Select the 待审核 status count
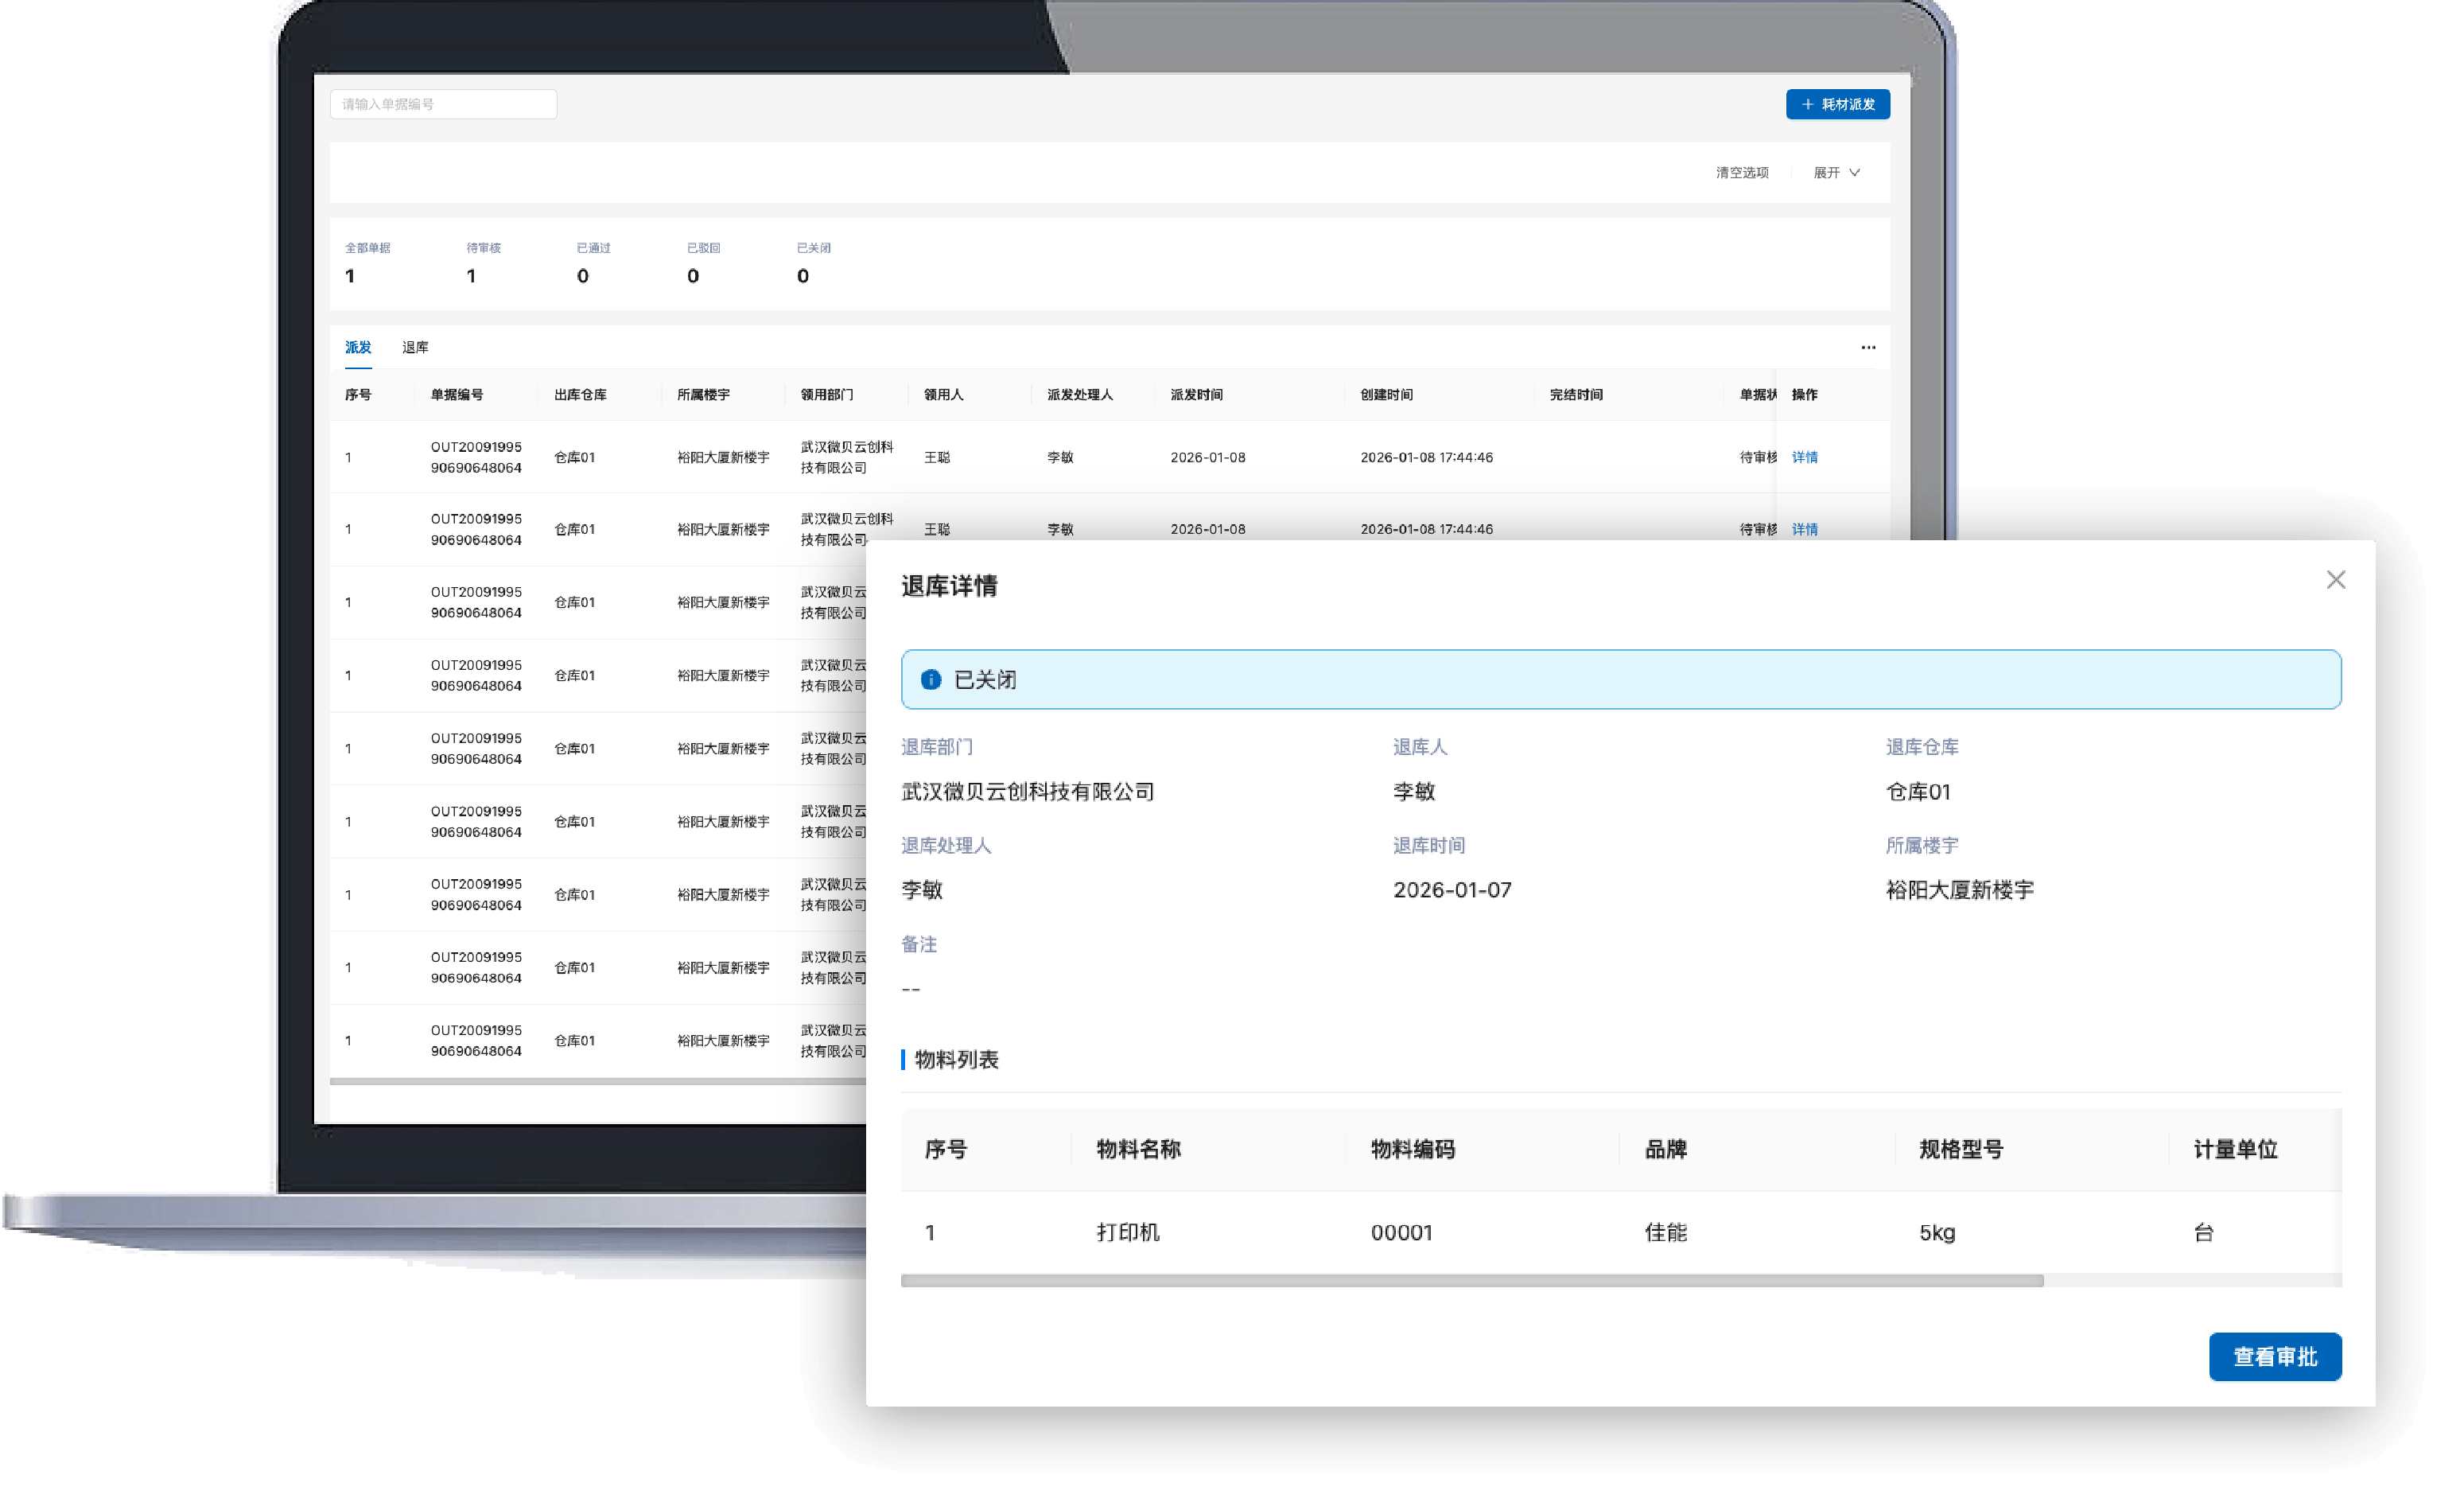This screenshot has height=1510, width=2464. (x=483, y=264)
